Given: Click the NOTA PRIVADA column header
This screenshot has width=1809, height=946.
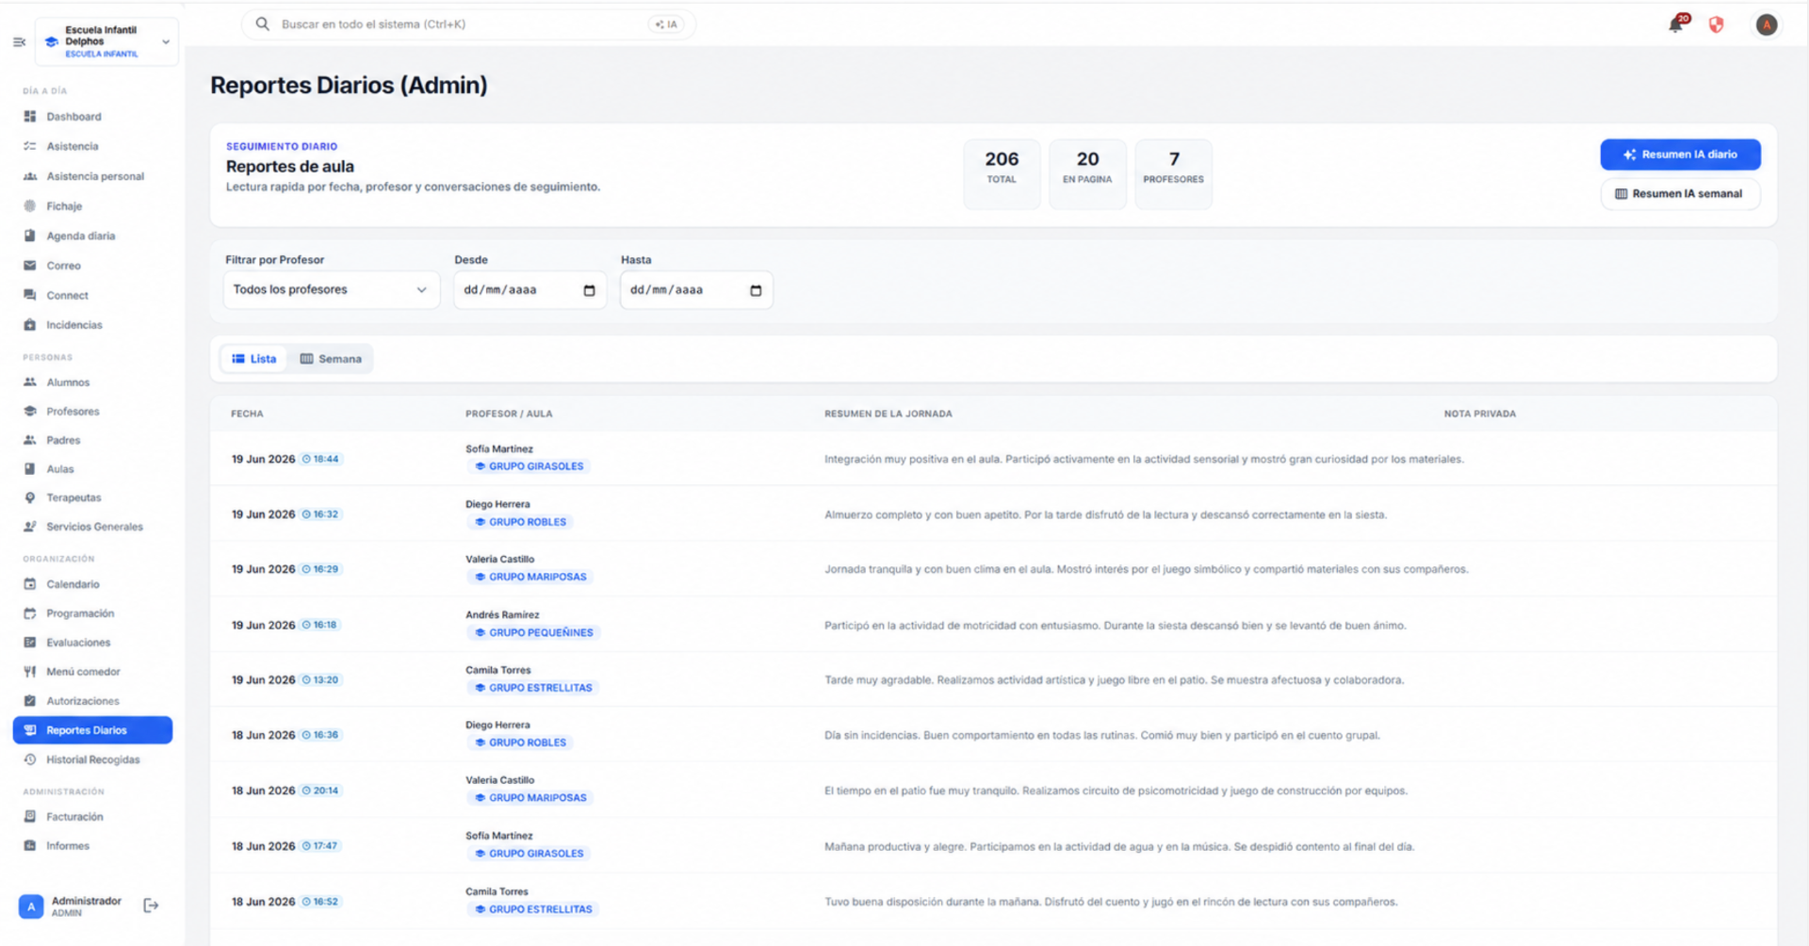Looking at the screenshot, I should click(x=1479, y=414).
